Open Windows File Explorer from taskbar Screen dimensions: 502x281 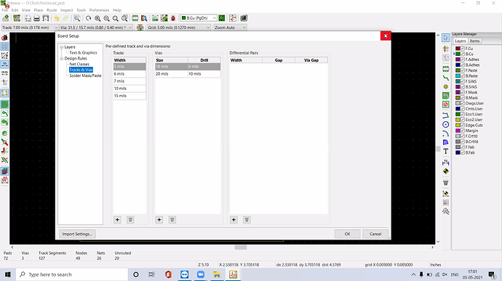(x=217, y=274)
